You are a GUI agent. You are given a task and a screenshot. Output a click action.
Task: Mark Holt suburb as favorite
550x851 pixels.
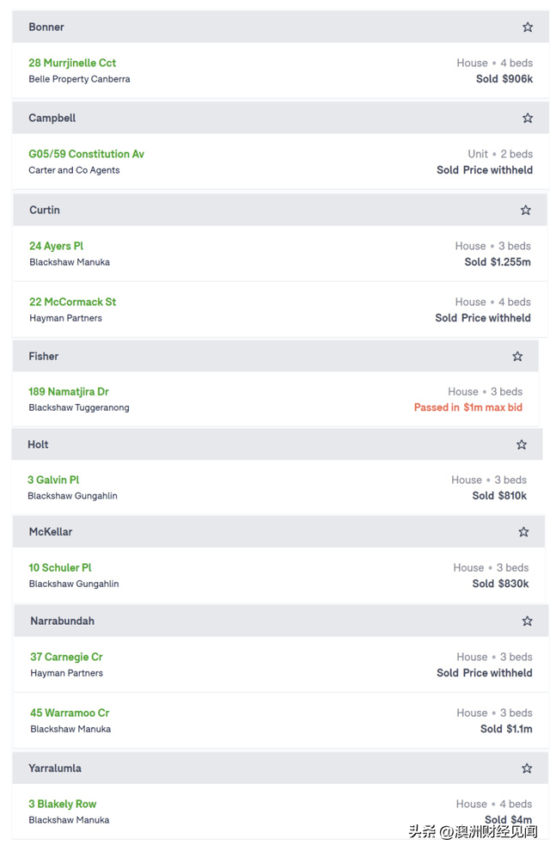pyautogui.click(x=522, y=444)
